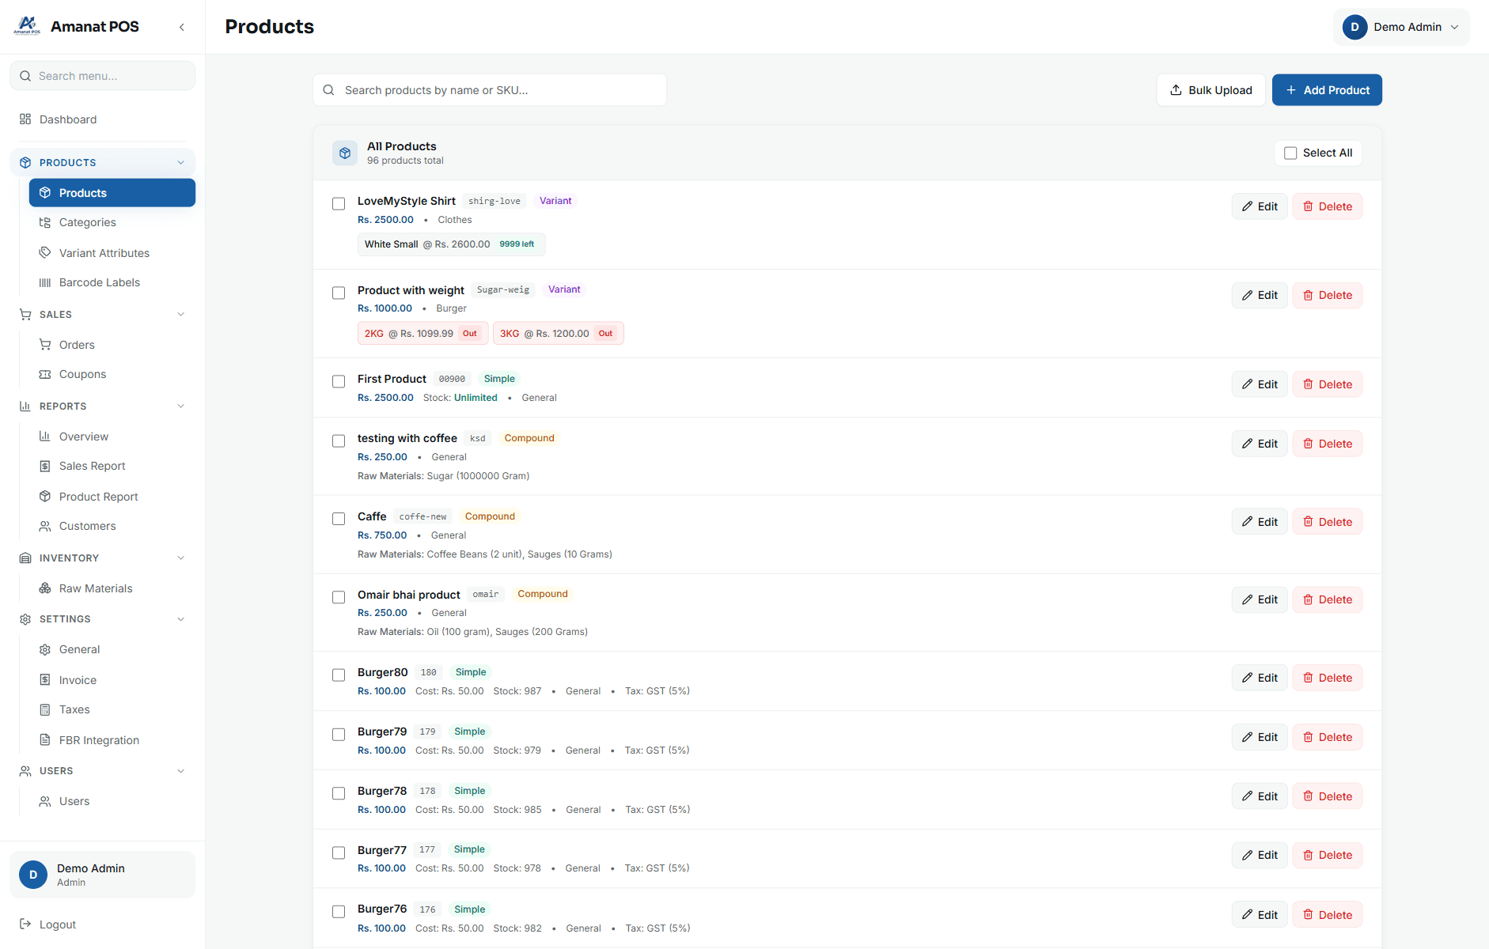Click the Overview chart icon
The width and height of the screenshot is (1489, 949).
pyautogui.click(x=45, y=437)
